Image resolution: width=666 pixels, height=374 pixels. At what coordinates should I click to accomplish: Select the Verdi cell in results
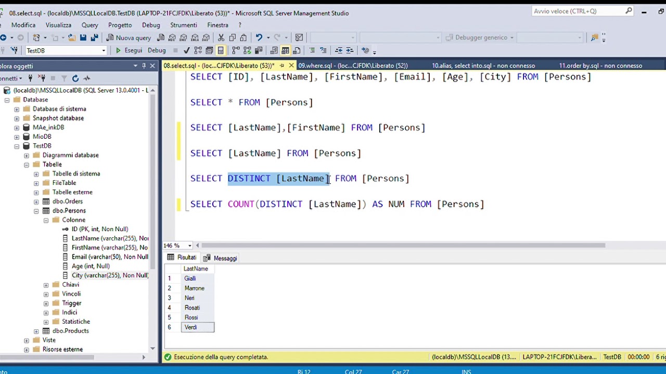(x=197, y=327)
